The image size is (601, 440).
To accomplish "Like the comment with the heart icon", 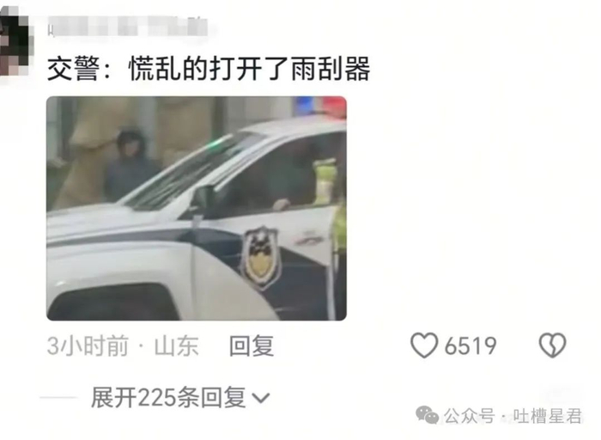I will (424, 345).
